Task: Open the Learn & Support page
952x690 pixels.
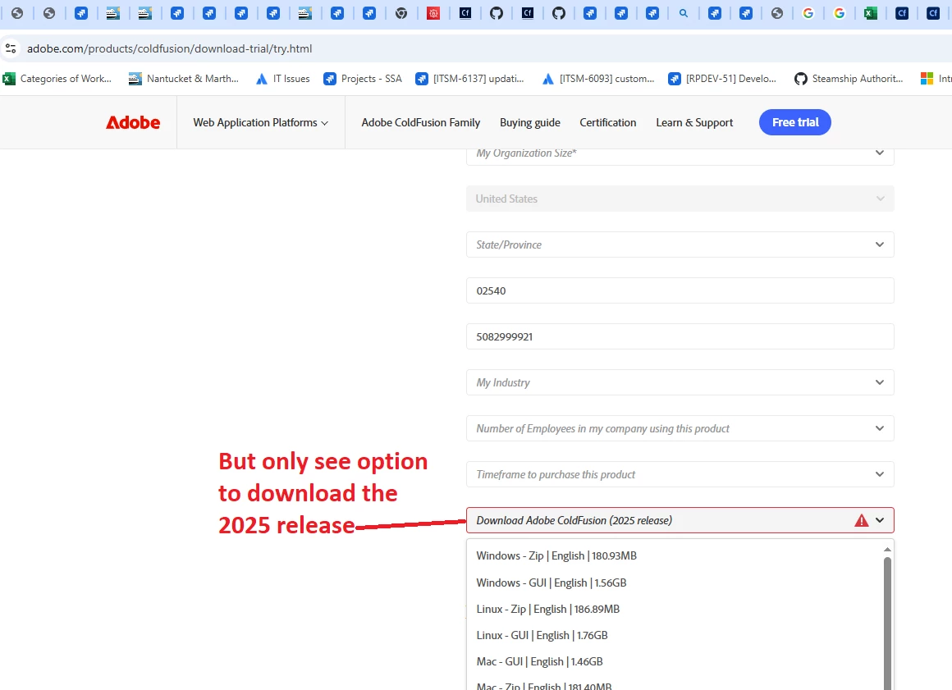Action: pyautogui.click(x=694, y=122)
